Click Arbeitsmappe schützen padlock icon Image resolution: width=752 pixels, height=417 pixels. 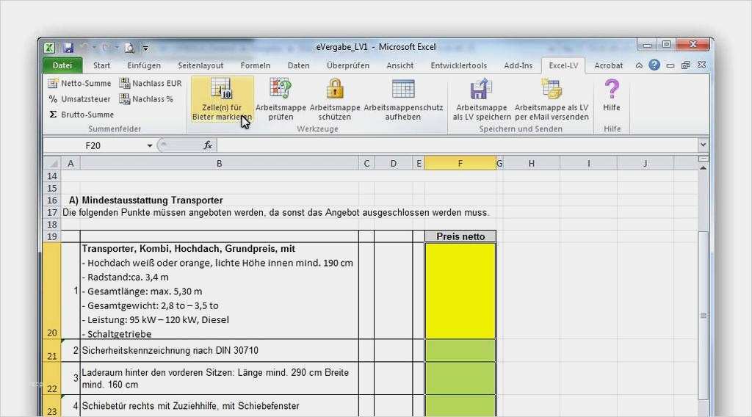tap(335, 90)
